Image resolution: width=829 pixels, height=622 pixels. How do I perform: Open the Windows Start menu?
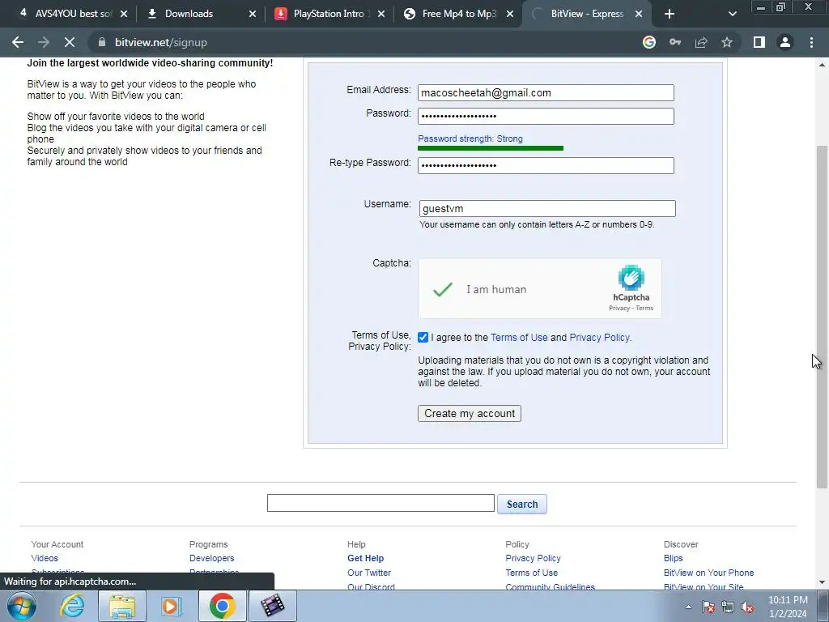coord(21,606)
